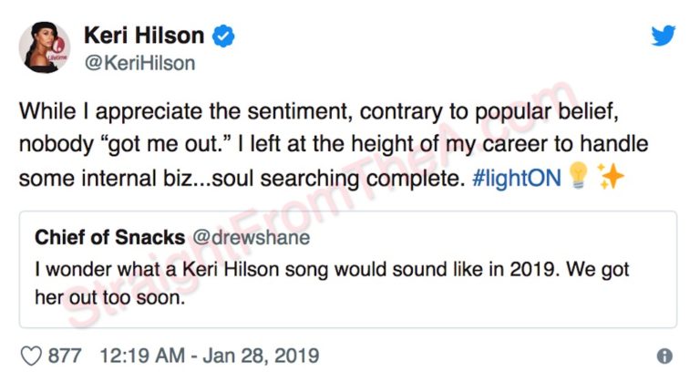Like the tweet with the heart icon
The height and width of the screenshot is (382, 700).
[31, 355]
